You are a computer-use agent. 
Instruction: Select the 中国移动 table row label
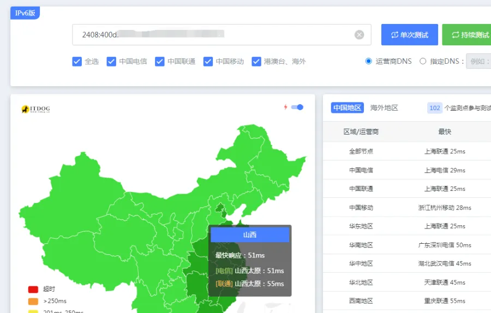(361, 208)
